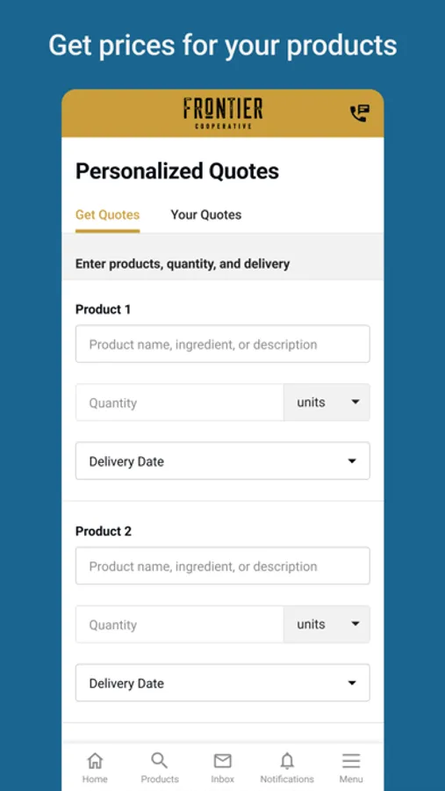The height and width of the screenshot is (791, 445).
Task: Click the Frontier Cooperative logo
Action: pos(223,113)
